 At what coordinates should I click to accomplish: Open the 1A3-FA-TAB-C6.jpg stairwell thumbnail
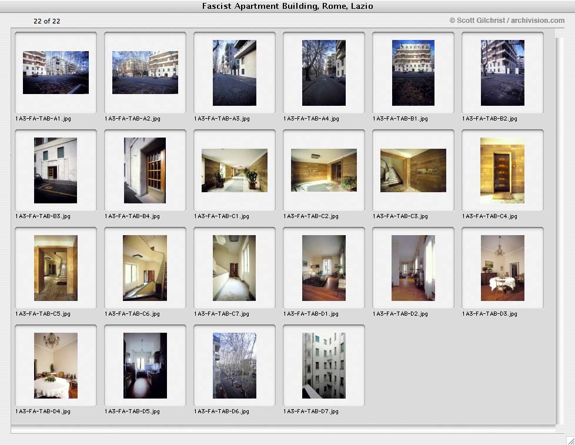(145, 268)
